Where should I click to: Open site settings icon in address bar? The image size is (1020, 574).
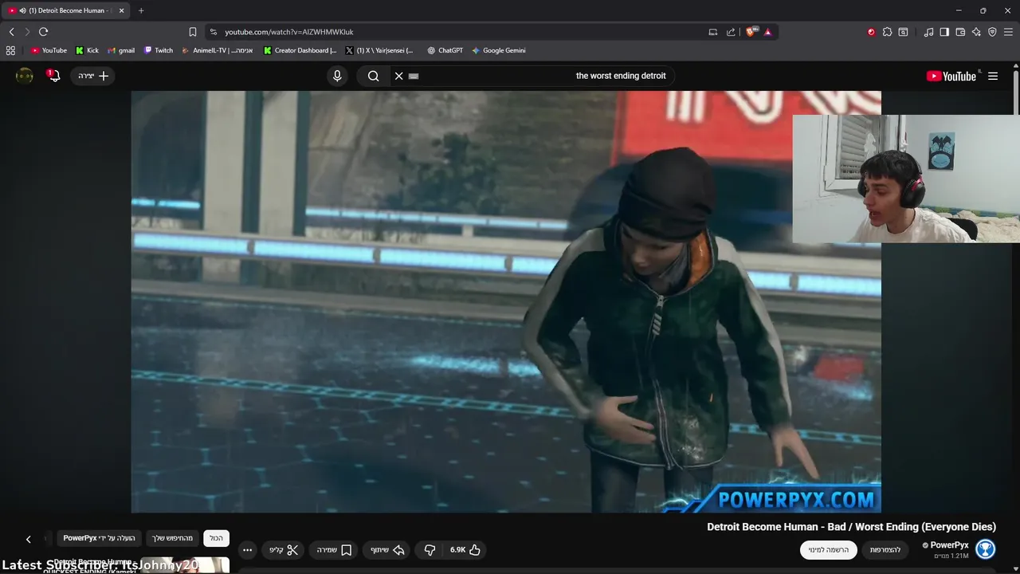pos(213,32)
